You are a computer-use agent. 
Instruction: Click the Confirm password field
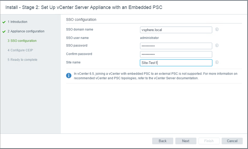tap(176, 54)
